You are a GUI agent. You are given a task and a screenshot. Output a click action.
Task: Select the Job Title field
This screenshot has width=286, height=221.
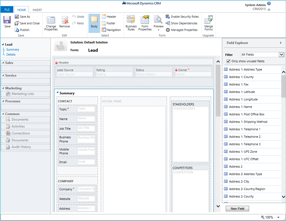tap(77, 128)
